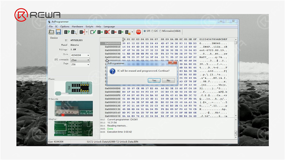Screen dimensions: 285x160
Task: Open the Scripts menu
Action: (89, 26)
